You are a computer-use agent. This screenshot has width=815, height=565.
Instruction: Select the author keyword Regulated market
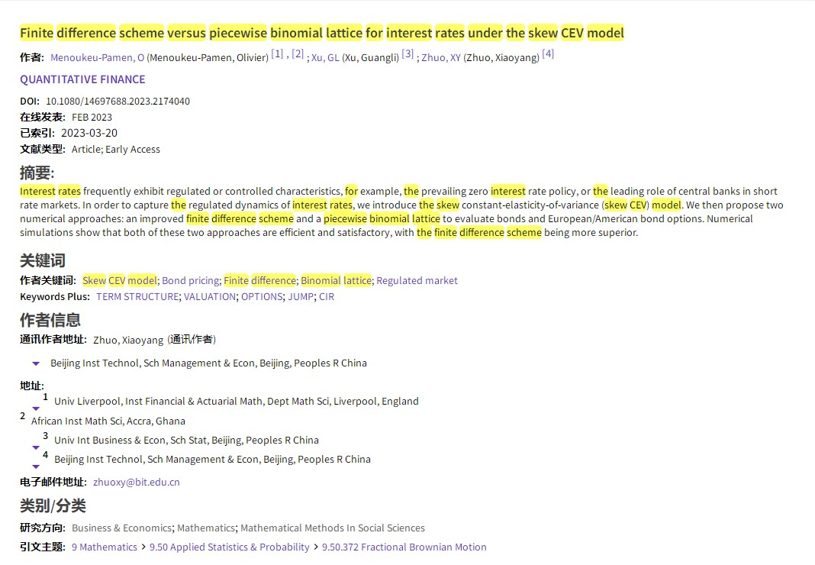pyautogui.click(x=417, y=280)
